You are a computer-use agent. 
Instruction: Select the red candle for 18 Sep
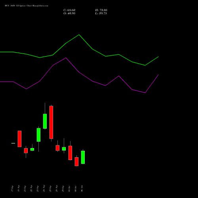click(x=19, y=139)
